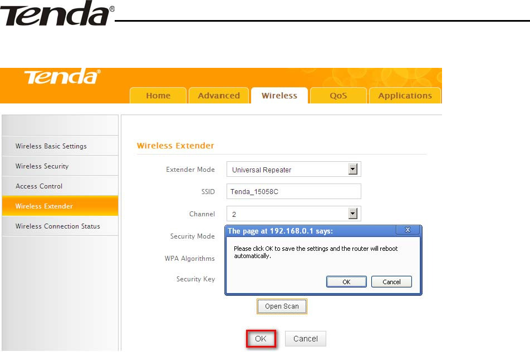
Task: Expand the Channel dropdown arrow
Action: [353, 214]
